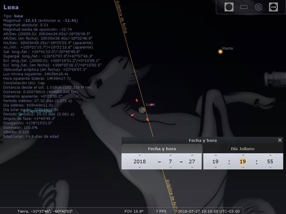Image resolution: width=286 pixels, height=214 pixels.
Task: Switch to the Fecha y hora tab
Action: [x=162, y=149]
